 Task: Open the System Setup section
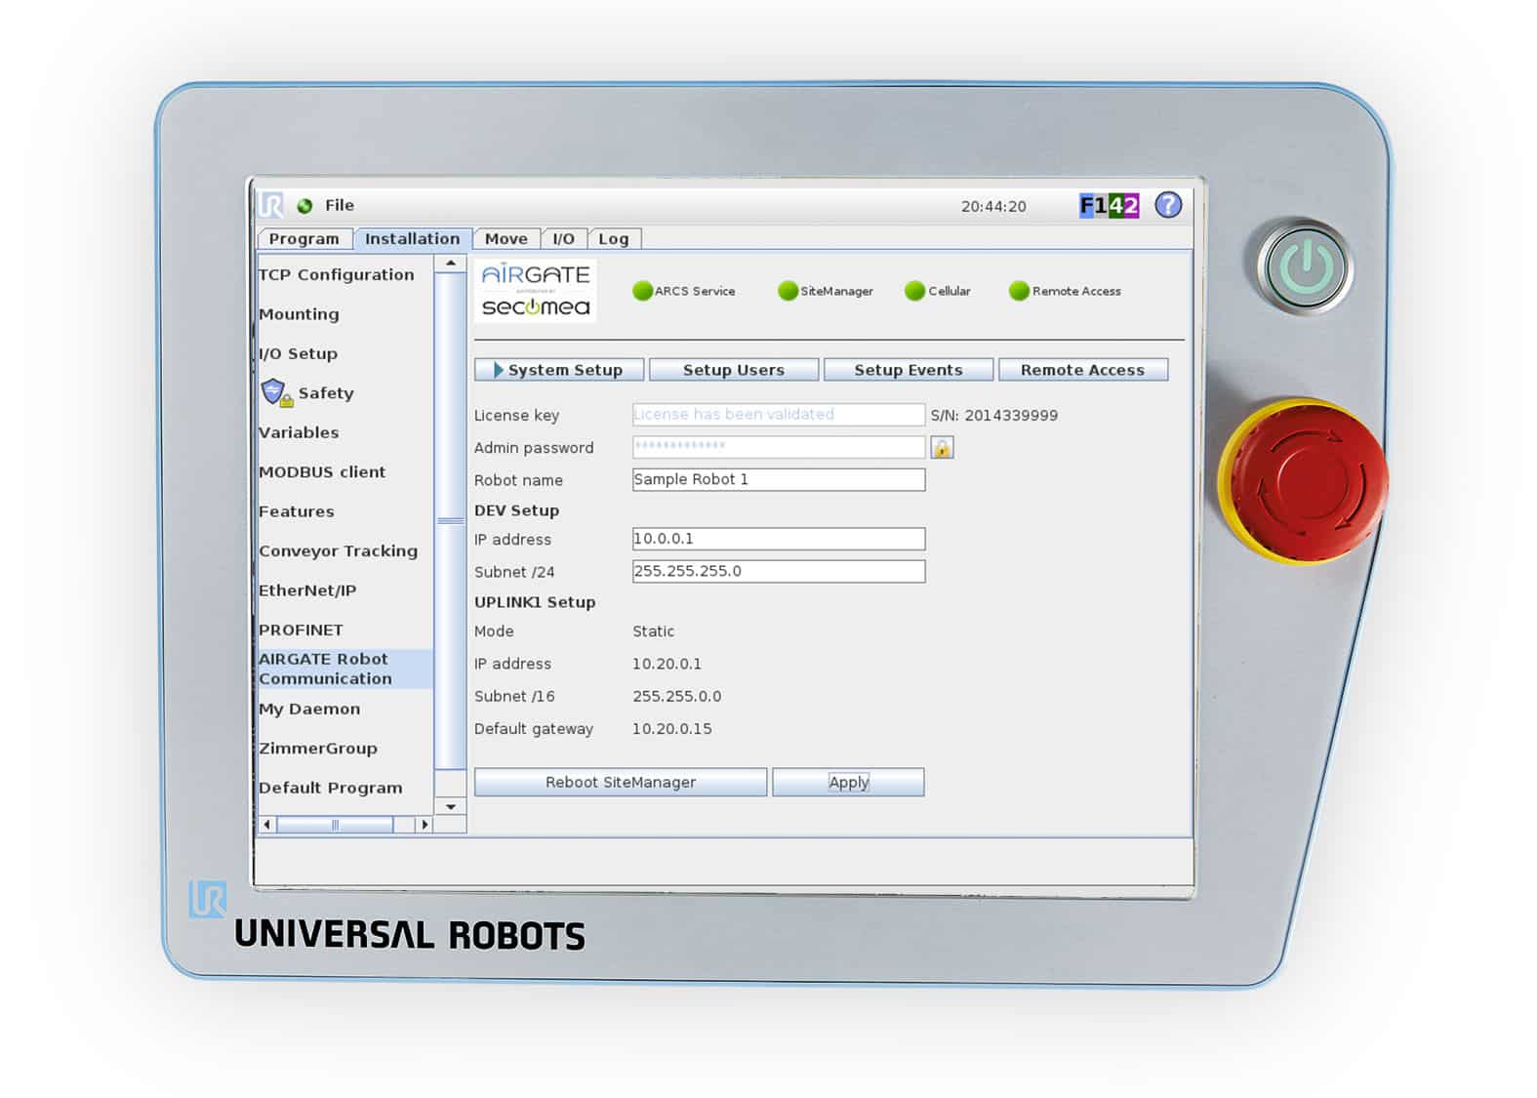pyautogui.click(x=559, y=370)
